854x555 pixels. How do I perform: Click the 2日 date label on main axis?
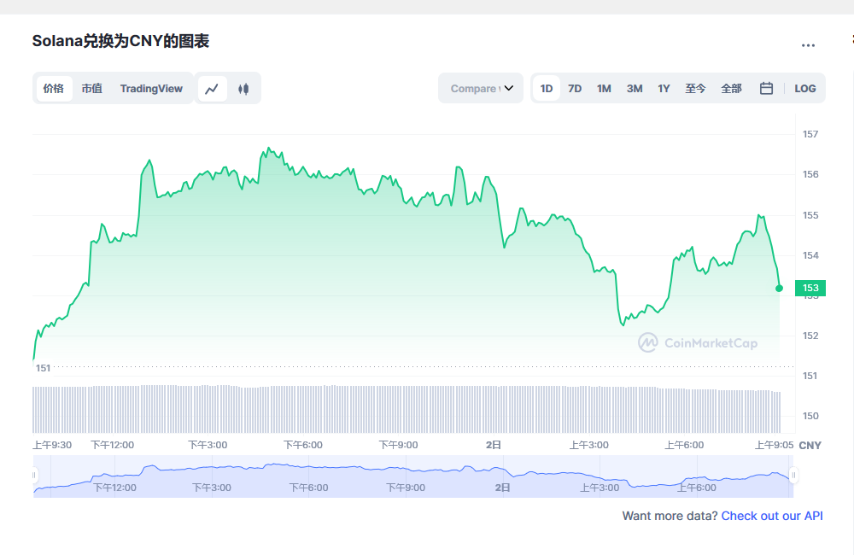coord(494,445)
